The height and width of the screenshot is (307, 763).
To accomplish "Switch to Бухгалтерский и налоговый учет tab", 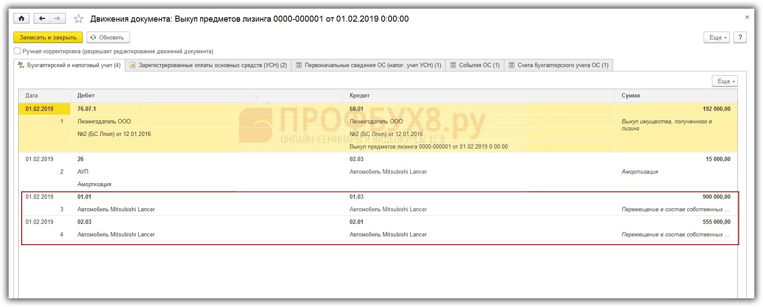I will pyautogui.click(x=69, y=65).
